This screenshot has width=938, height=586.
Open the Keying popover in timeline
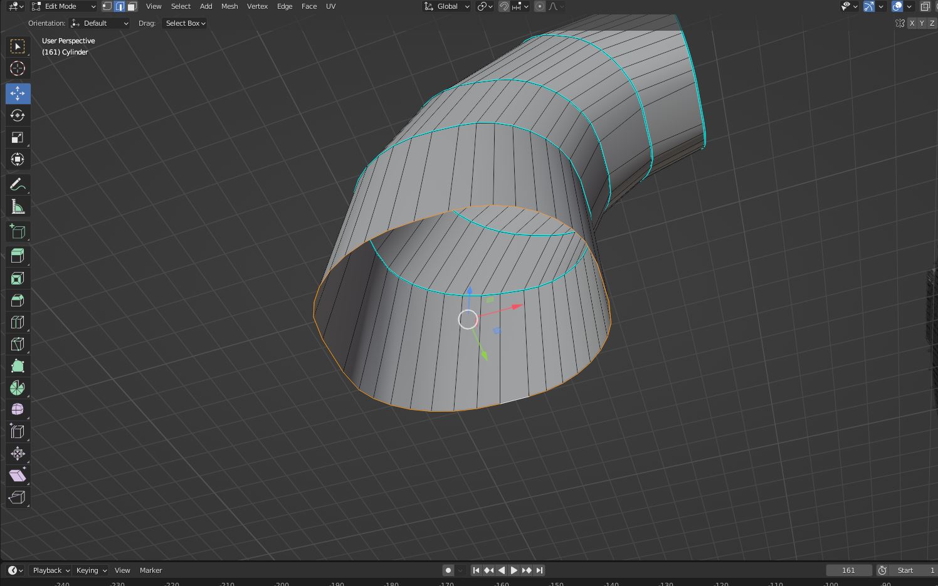coord(91,570)
